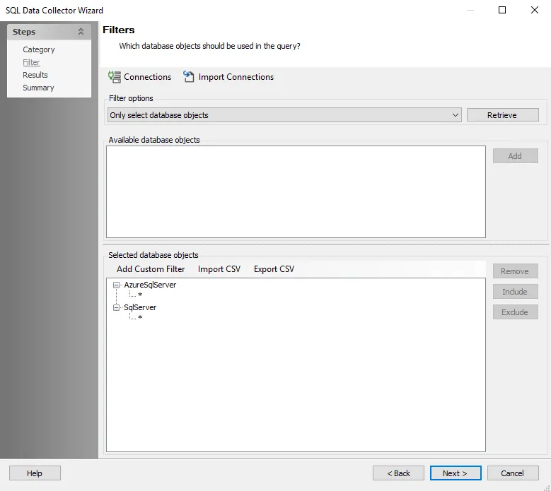Click the Available database objects list

tap(296, 192)
